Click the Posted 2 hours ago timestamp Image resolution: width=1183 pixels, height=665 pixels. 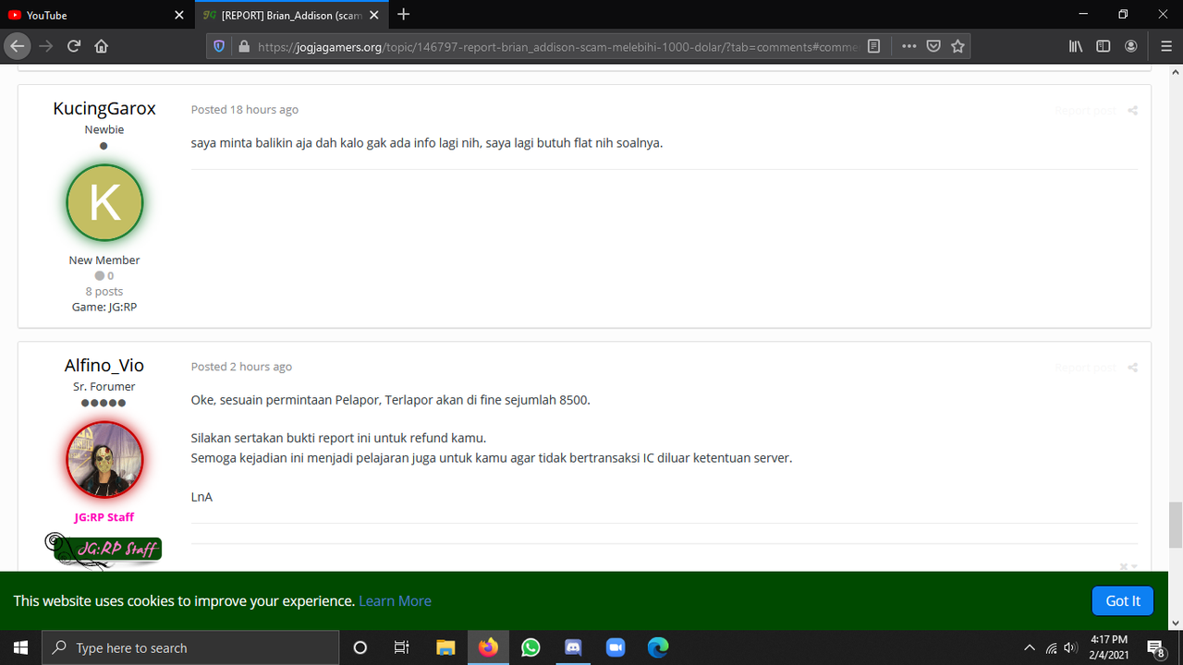pyautogui.click(x=241, y=367)
